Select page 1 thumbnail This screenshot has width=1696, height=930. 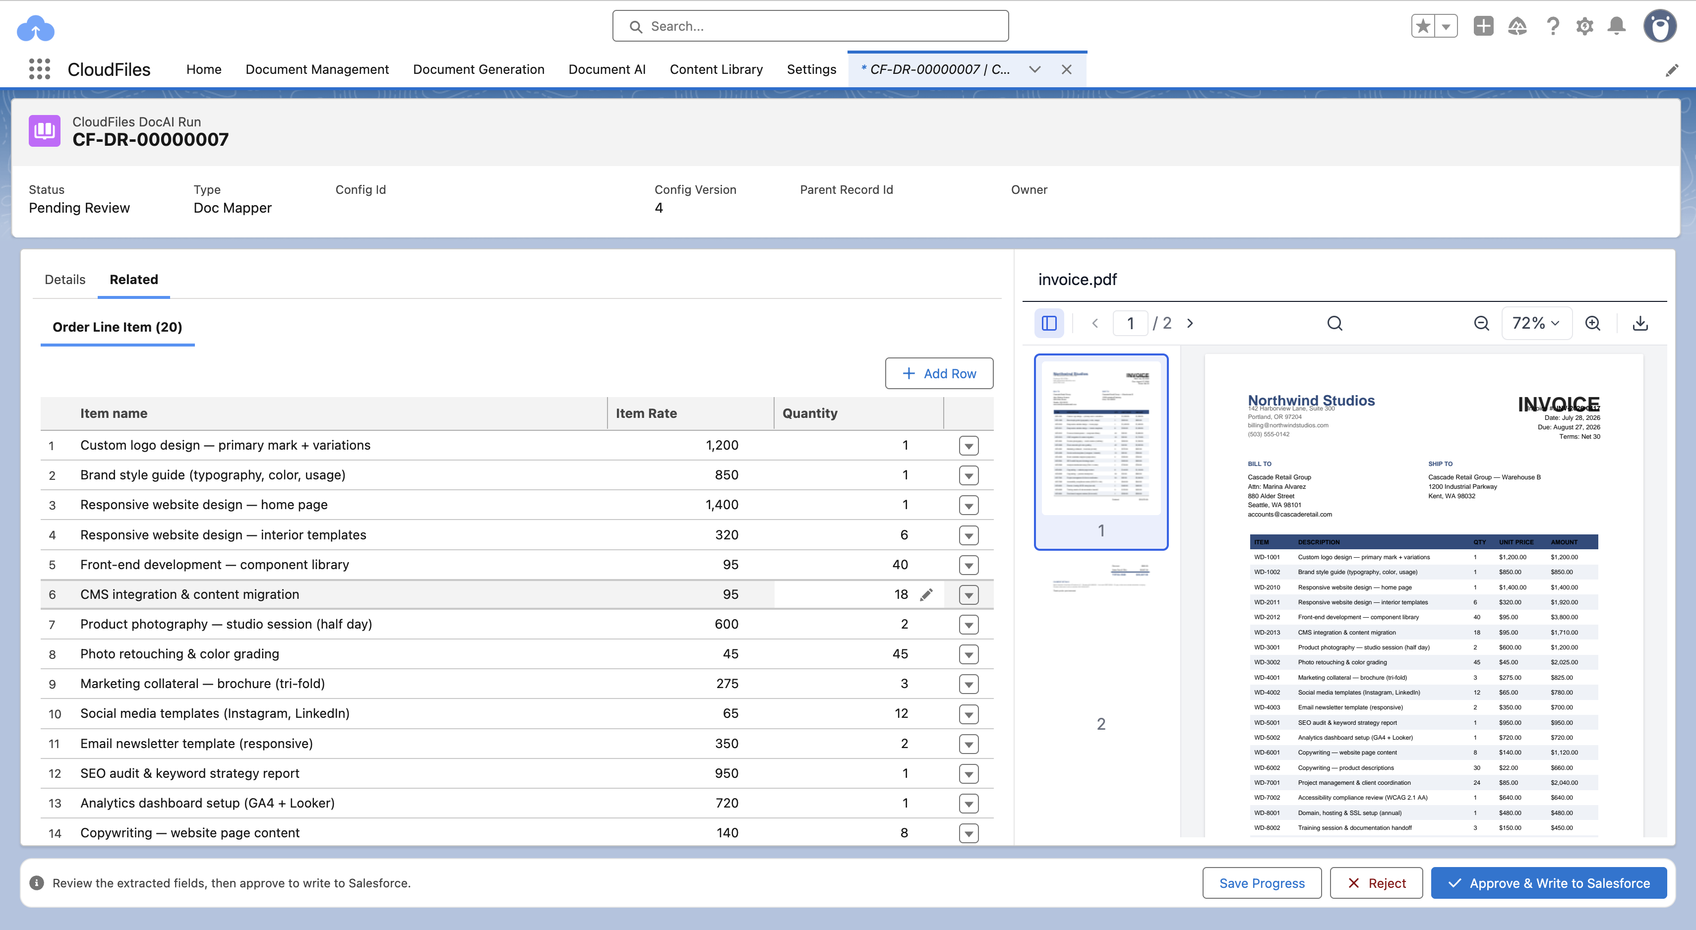(1101, 452)
